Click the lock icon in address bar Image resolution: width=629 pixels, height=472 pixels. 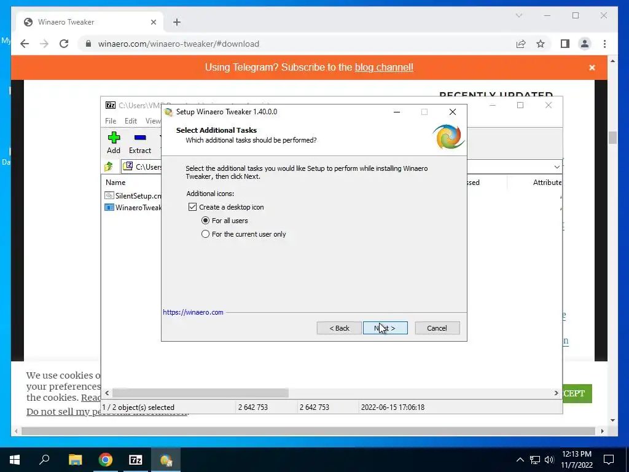tap(88, 44)
